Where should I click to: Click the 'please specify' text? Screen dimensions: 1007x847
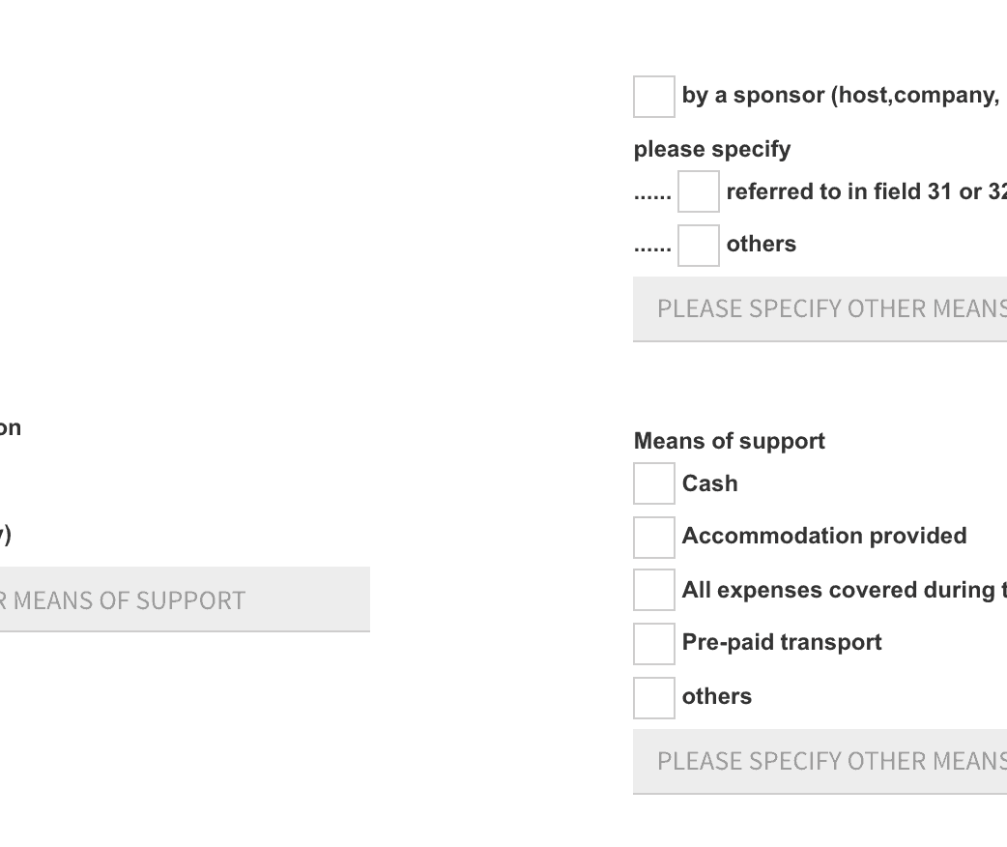(x=711, y=149)
